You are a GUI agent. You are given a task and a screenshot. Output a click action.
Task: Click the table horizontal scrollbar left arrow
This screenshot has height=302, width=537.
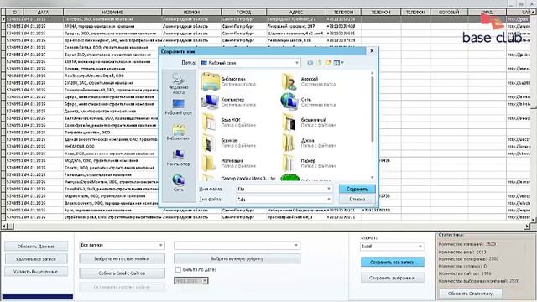click(4, 226)
